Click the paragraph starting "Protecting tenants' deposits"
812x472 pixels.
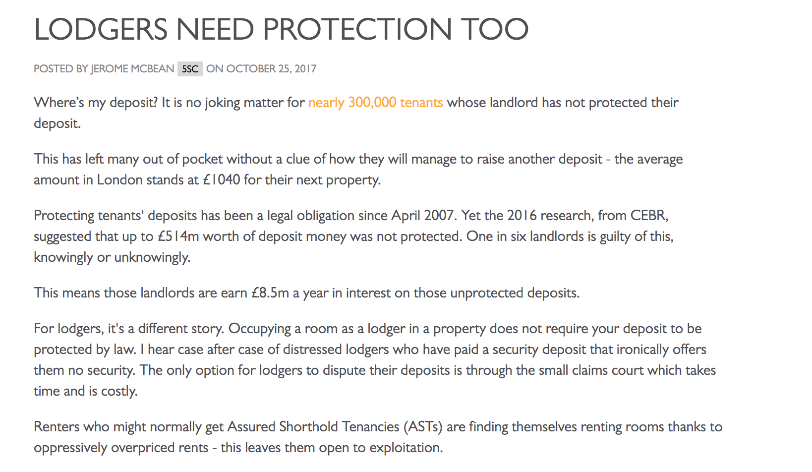pos(353,236)
